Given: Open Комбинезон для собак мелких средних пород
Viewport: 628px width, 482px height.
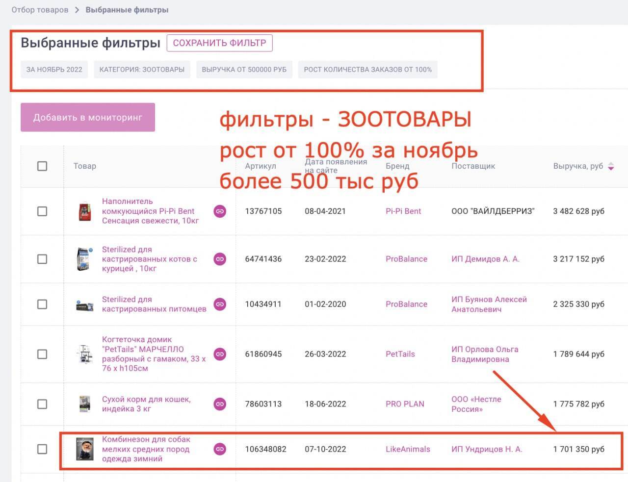Looking at the screenshot, I should [146, 449].
